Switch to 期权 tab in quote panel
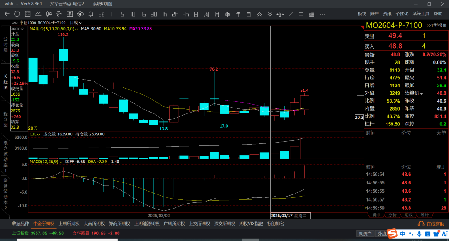 click(408, 215)
